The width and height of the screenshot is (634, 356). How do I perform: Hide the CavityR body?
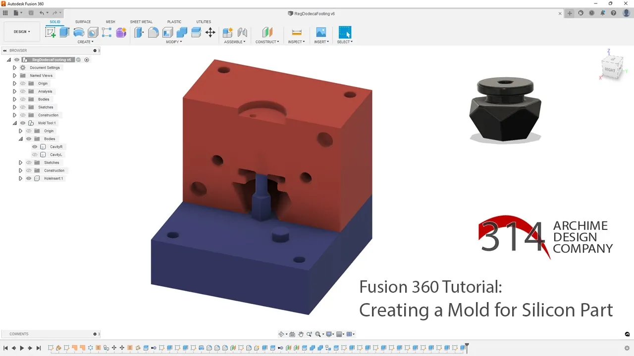(x=35, y=147)
